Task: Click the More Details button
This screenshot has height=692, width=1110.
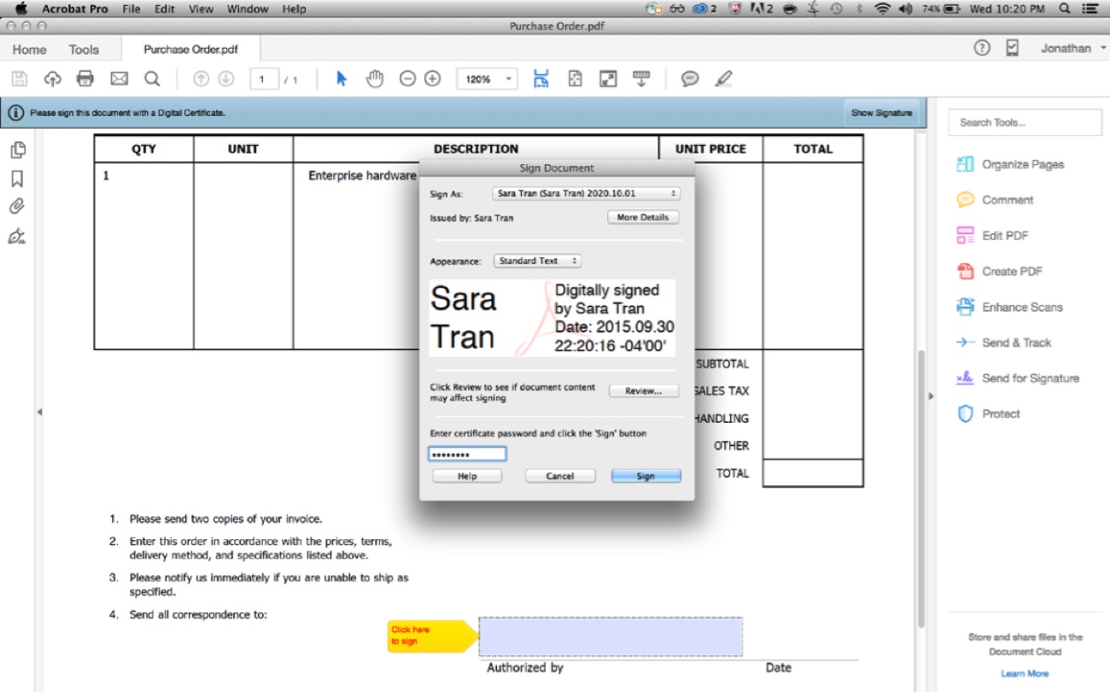Action: click(643, 218)
